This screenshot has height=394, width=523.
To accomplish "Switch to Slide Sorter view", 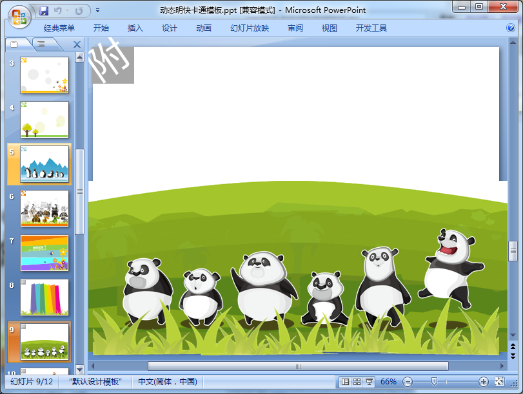I will (x=357, y=382).
